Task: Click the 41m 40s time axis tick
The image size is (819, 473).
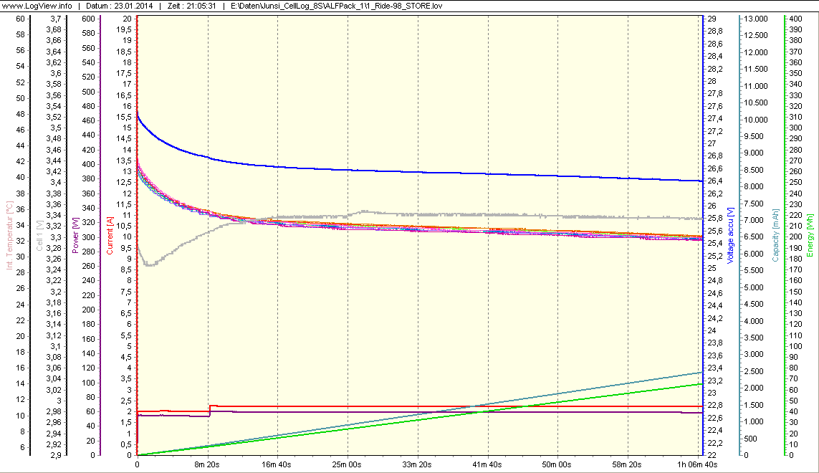Action: pos(488,465)
